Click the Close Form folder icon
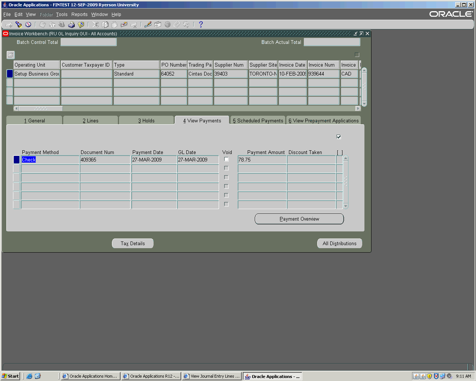The image size is (476, 381). click(x=81, y=25)
